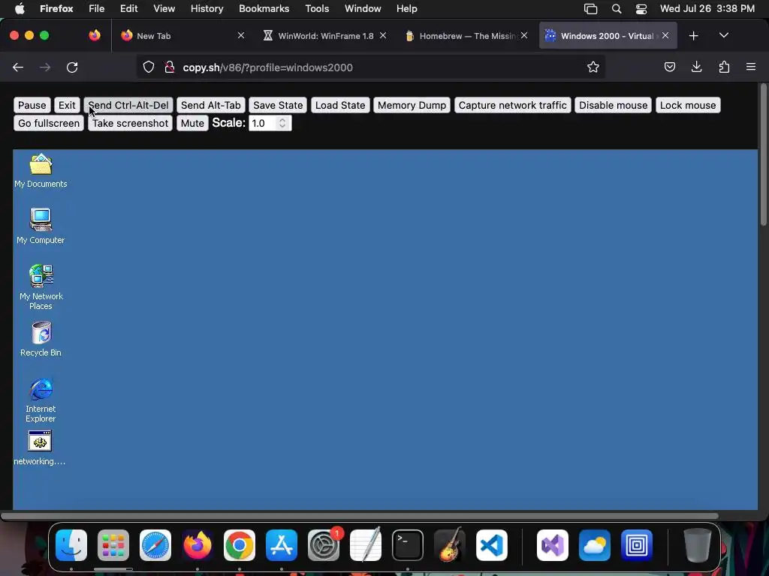Send Alt-Tab to the emulator
The image size is (769, 576).
point(211,105)
